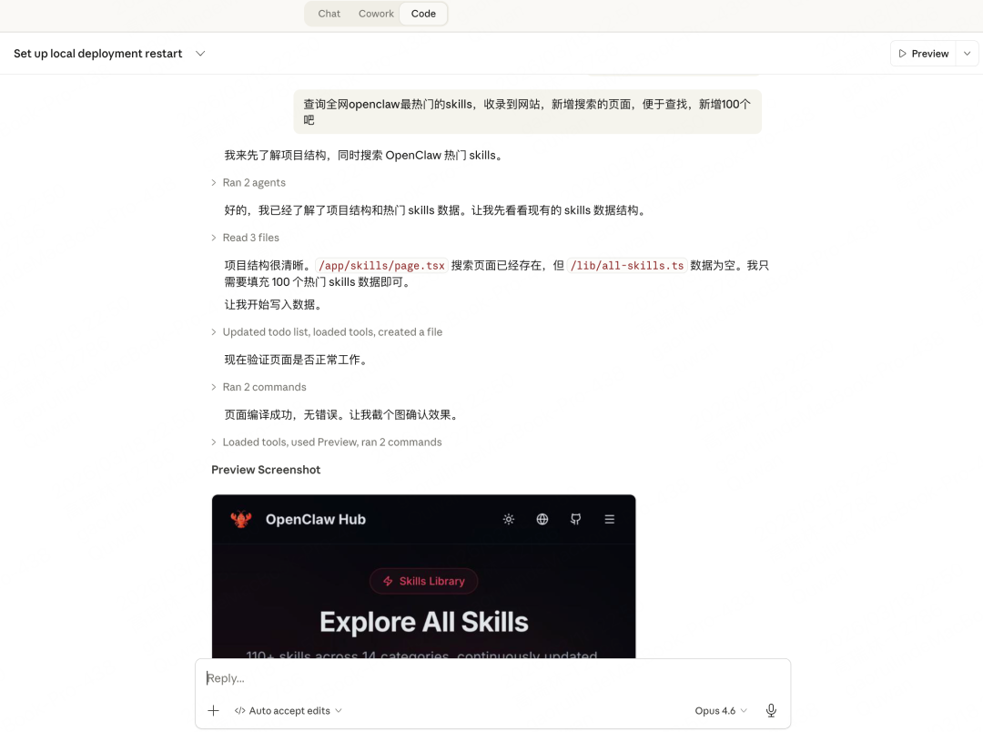The image size is (983, 732).
Task: Activate the microphone dictation icon
Action: [771, 710]
